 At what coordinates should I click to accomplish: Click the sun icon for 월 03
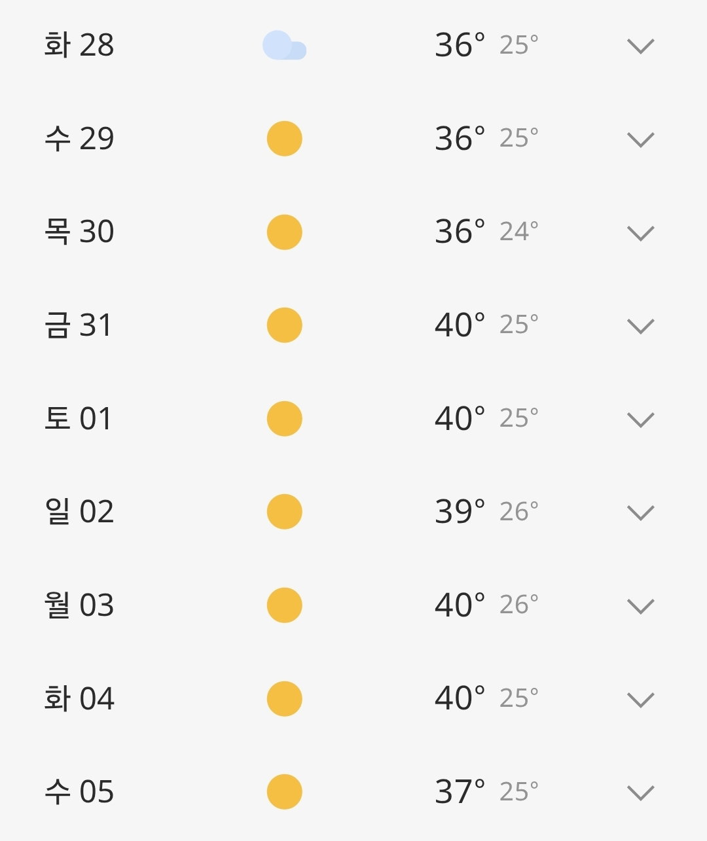[x=285, y=605]
